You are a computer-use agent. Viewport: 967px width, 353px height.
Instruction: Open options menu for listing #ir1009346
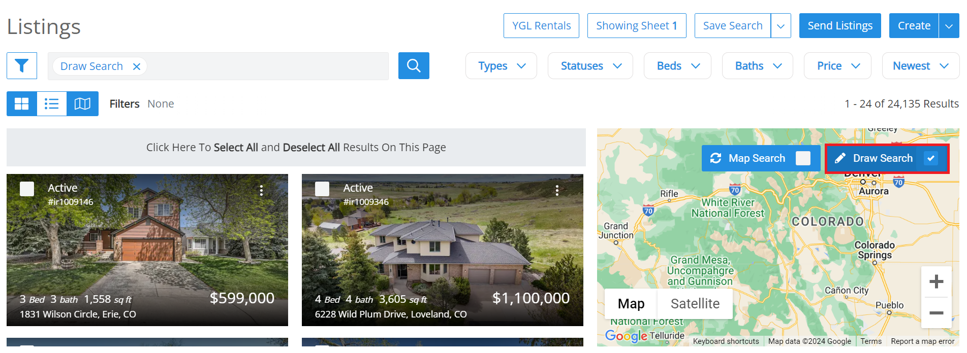pos(557,190)
